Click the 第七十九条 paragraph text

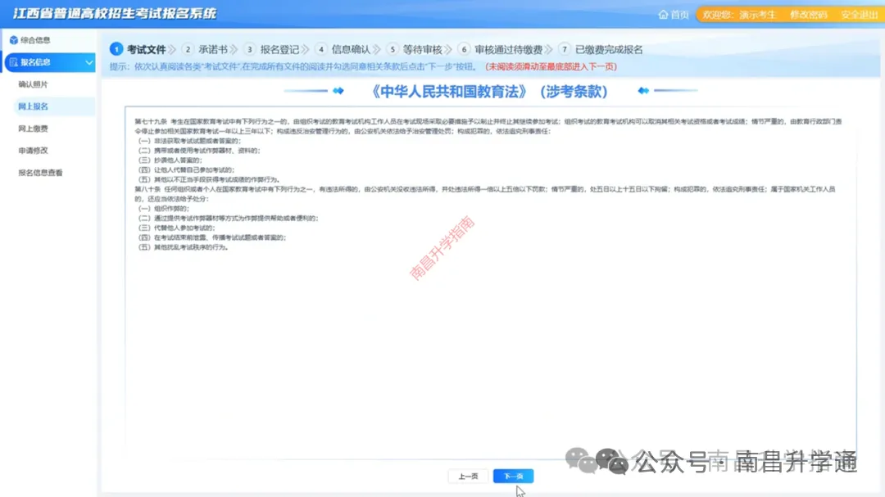tap(488, 126)
